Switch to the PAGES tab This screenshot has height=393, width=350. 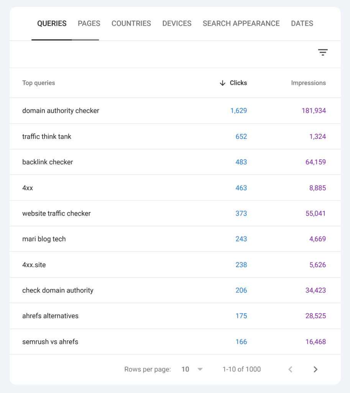pyautogui.click(x=89, y=23)
